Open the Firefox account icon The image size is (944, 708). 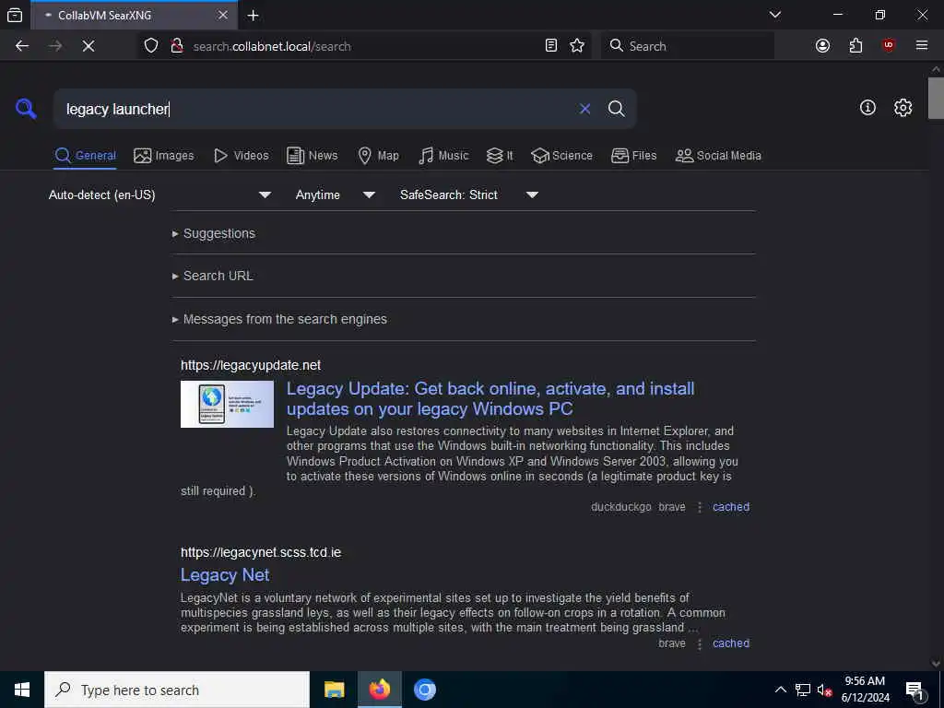(822, 46)
